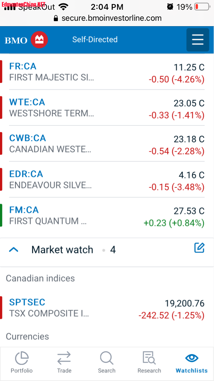
Task: Open the Research document icon
Action: pyautogui.click(x=149, y=359)
